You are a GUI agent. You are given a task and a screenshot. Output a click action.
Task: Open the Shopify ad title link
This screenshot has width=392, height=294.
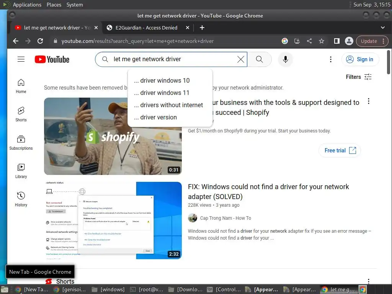286,108
